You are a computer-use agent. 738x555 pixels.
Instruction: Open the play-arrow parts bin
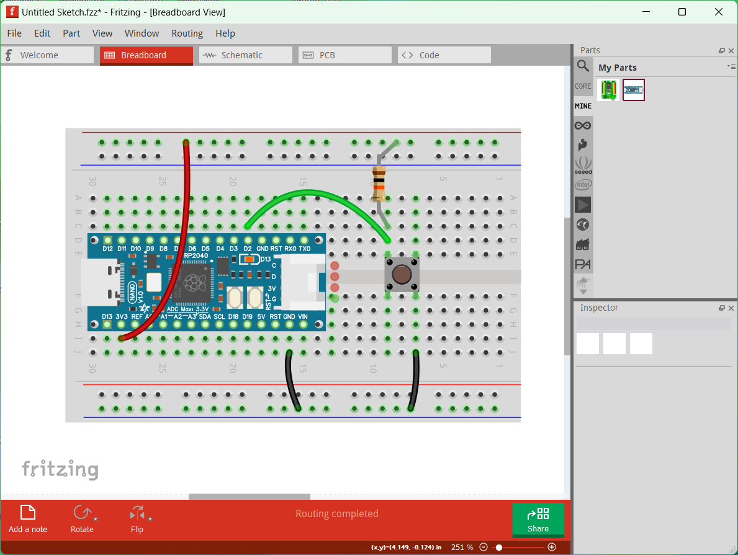(583, 205)
